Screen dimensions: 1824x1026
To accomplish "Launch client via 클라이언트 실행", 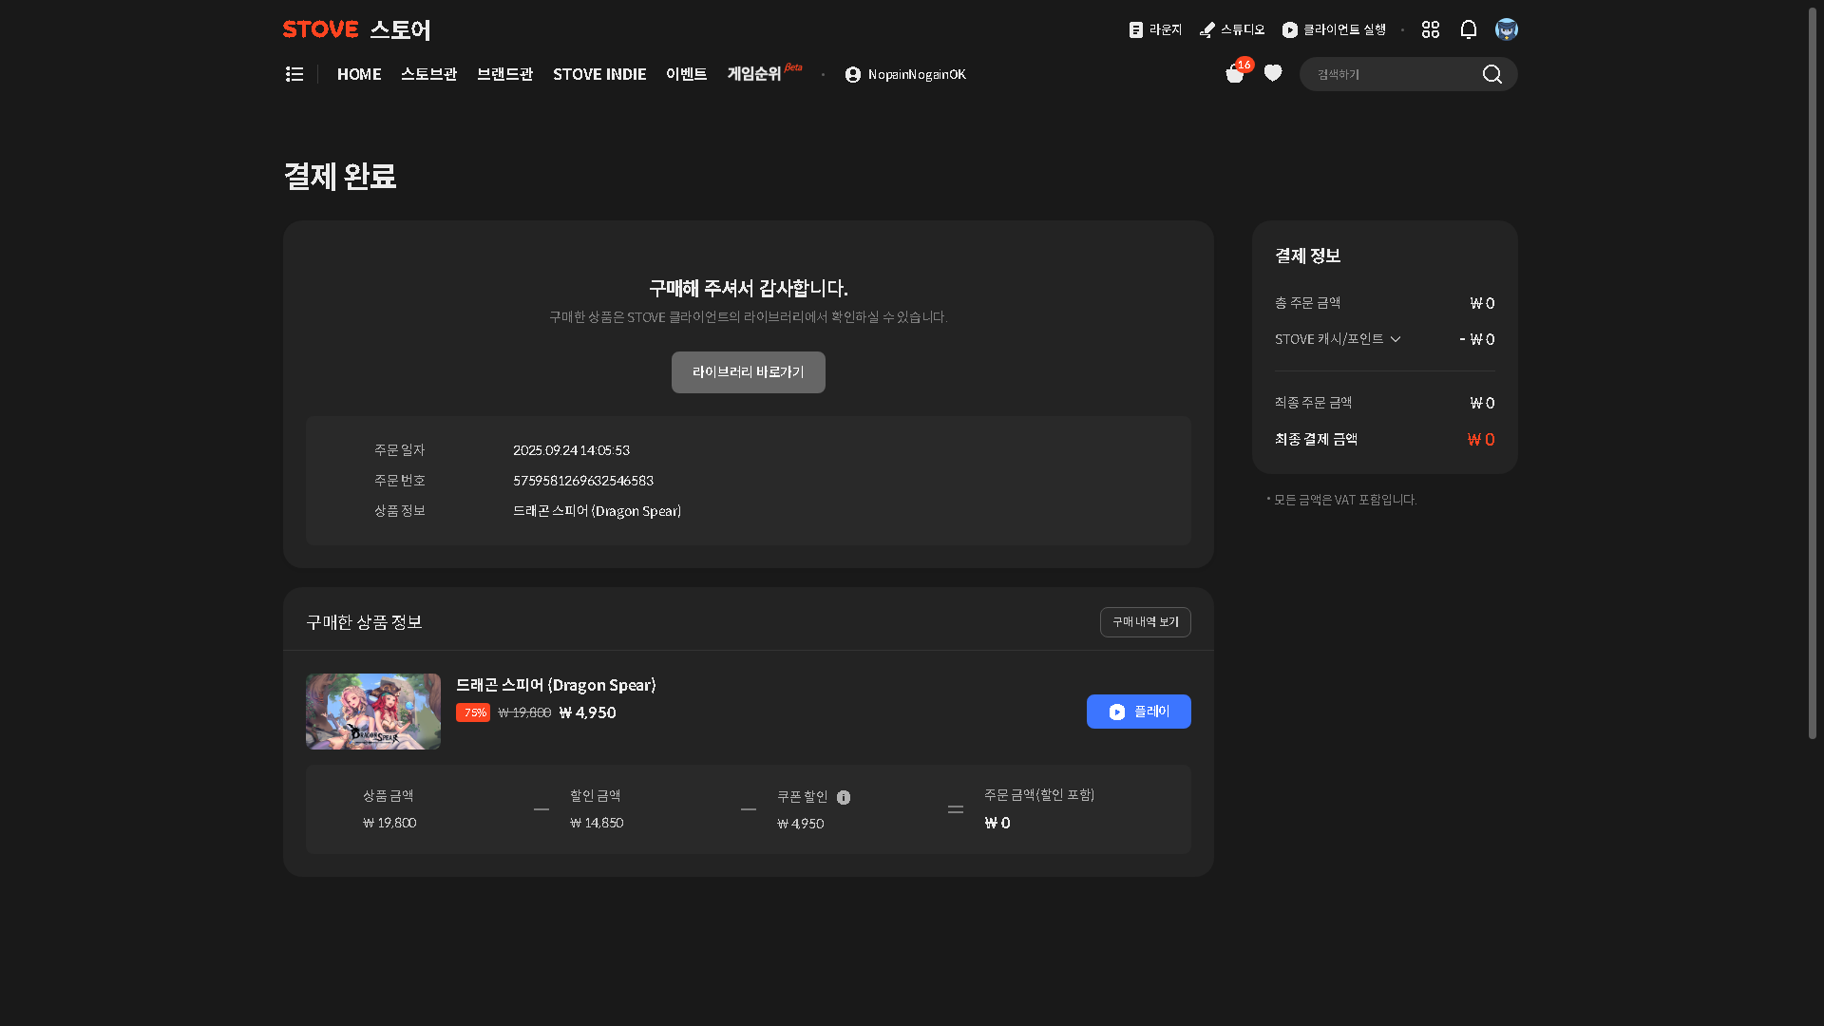I will [x=1334, y=29].
